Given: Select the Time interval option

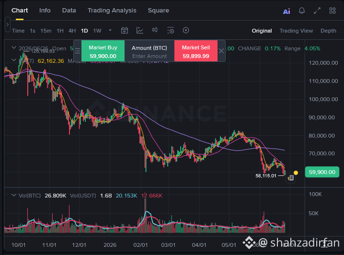Looking at the screenshot, I should pyautogui.click(x=18, y=31).
